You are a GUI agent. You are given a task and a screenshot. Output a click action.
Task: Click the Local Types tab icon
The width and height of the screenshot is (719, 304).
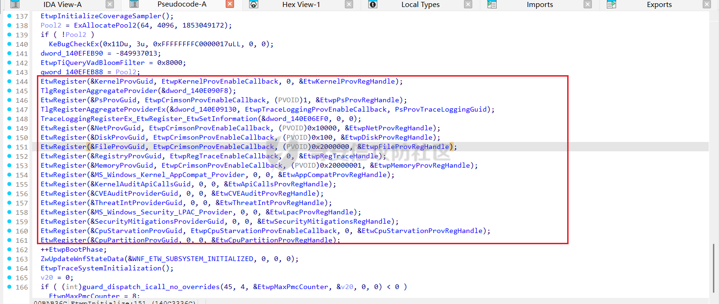click(373, 5)
